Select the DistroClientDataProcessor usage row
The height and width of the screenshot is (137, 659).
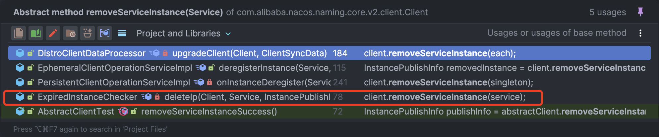[x=329, y=53]
